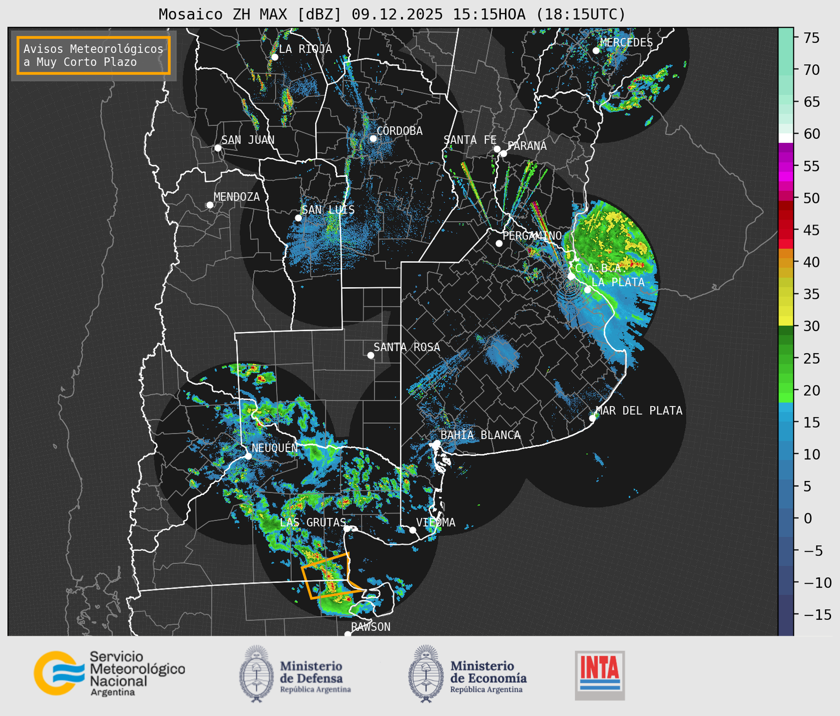Click the colorbar label 0
Screen dimensions: 840x716
coord(808,518)
